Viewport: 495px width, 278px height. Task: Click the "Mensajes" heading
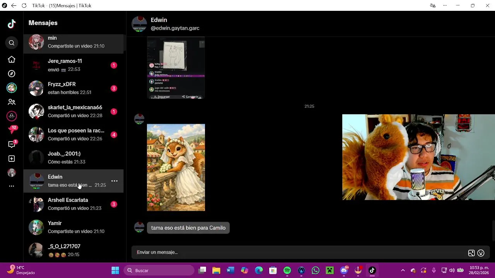[43, 23]
